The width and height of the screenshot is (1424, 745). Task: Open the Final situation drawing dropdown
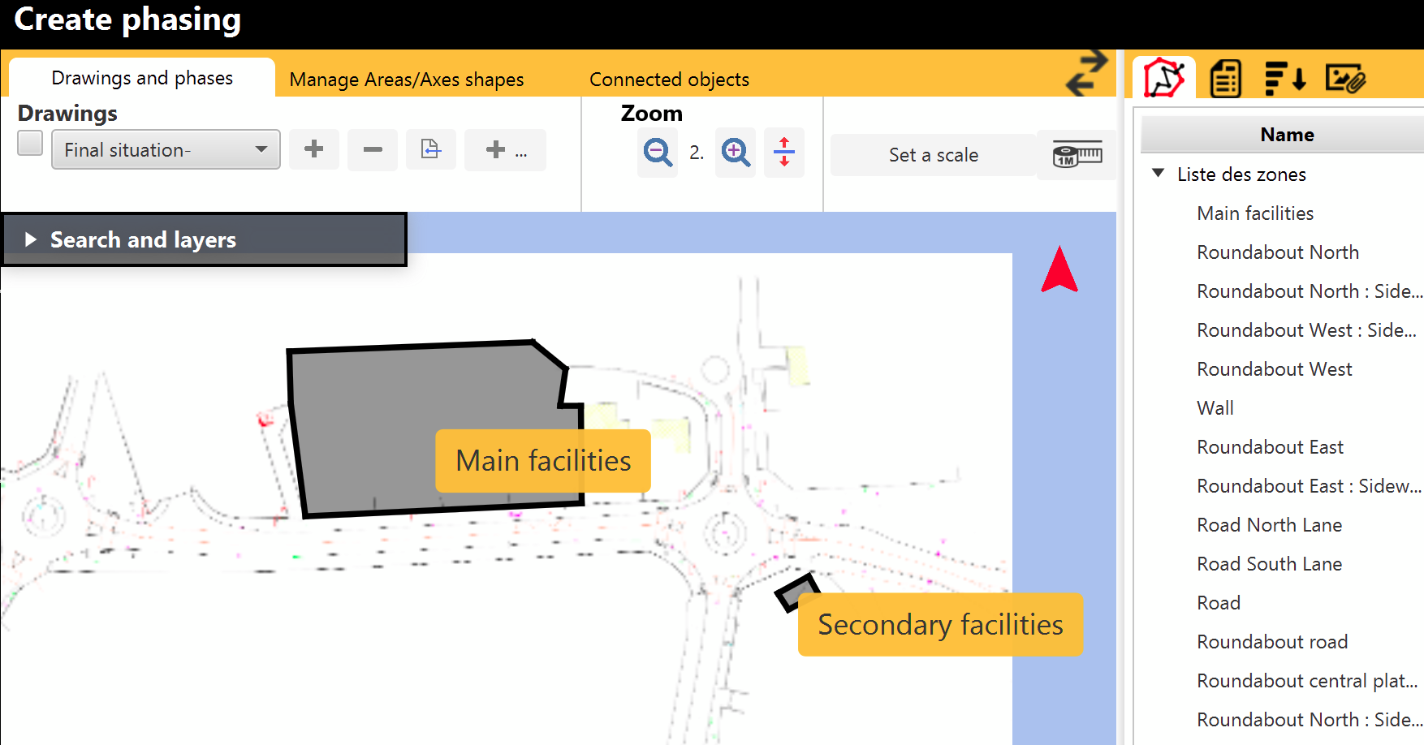coord(166,150)
